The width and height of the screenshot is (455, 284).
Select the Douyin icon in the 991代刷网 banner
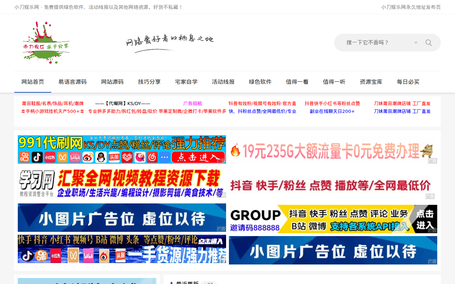[x=37, y=157]
